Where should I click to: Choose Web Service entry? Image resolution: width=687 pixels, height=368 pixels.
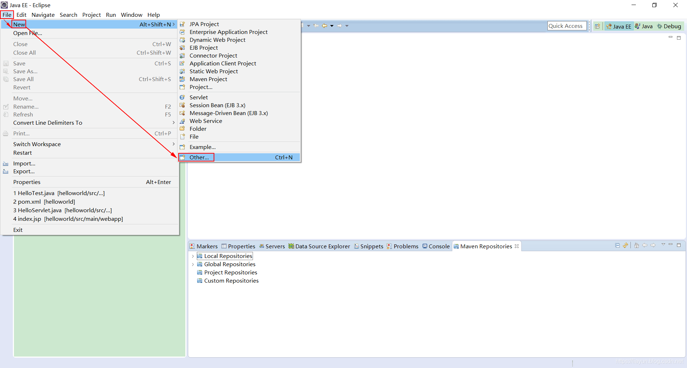point(239,121)
